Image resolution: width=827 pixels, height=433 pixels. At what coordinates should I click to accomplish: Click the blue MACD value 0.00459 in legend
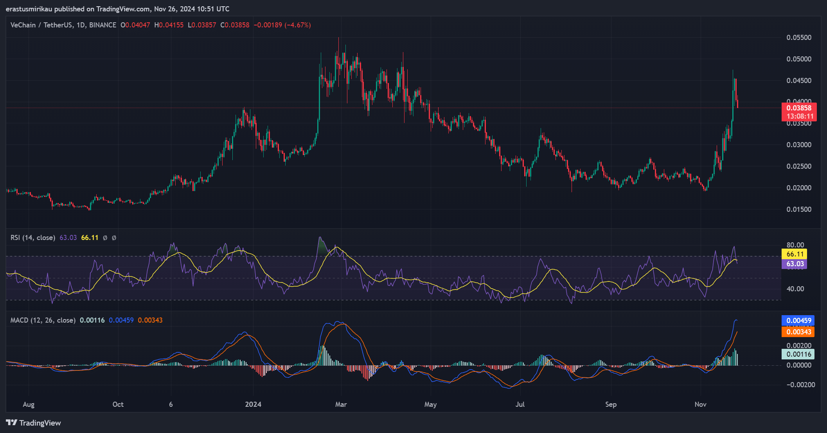click(121, 320)
